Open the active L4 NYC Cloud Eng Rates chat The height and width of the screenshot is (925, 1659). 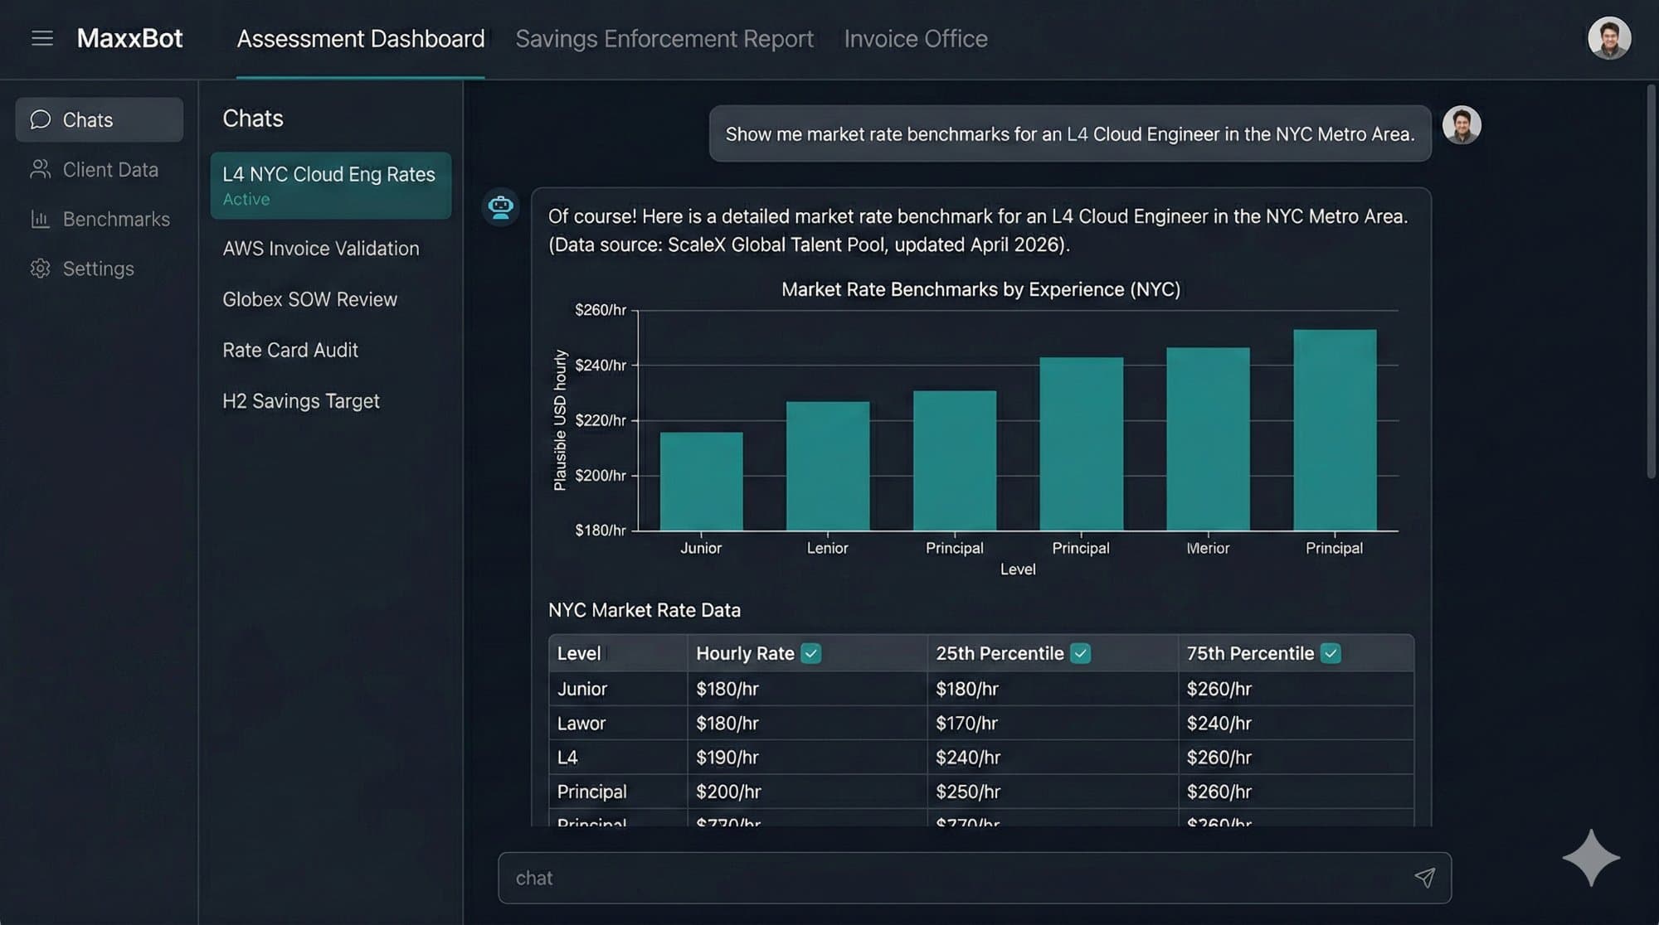328,184
